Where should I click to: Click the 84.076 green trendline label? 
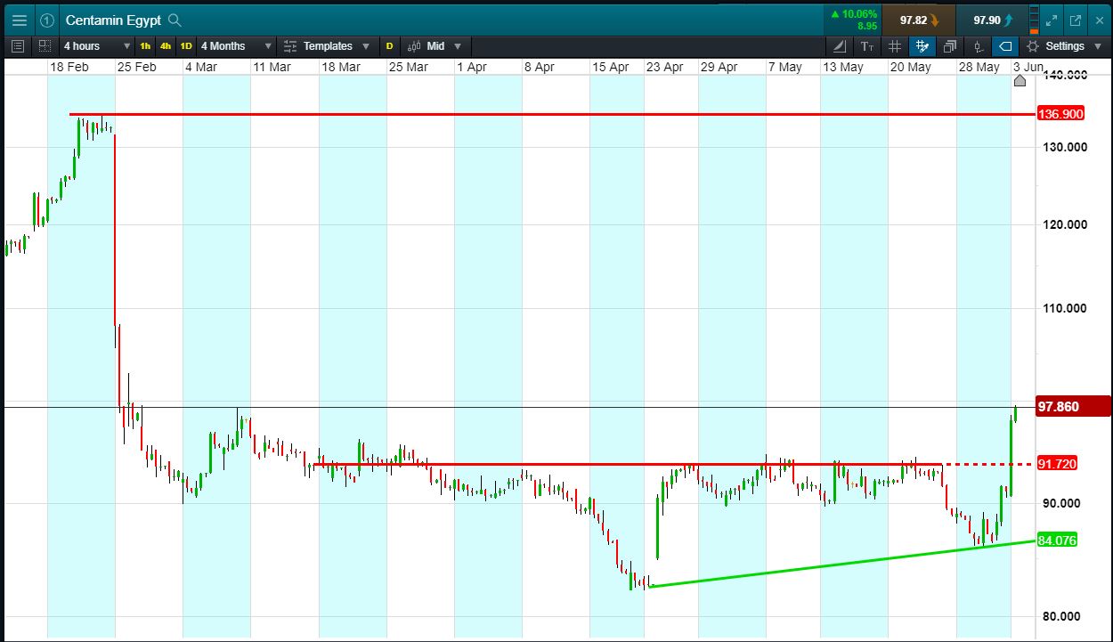(1057, 540)
